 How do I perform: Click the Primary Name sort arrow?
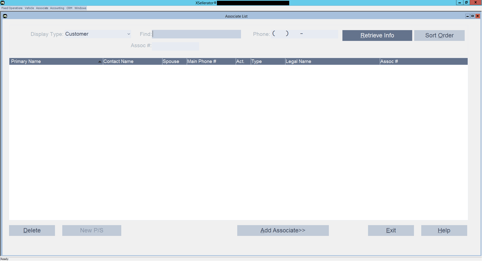click(x=100, y=61)
